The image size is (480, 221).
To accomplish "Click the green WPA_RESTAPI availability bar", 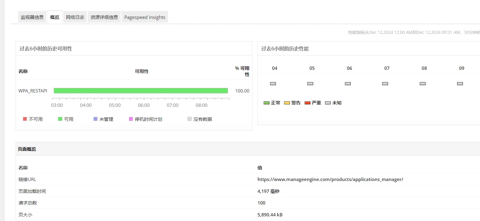I will point(141,91).
